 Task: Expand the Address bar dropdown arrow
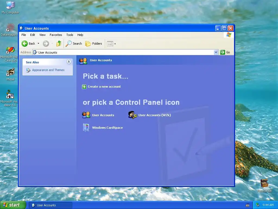pos(216,52)
